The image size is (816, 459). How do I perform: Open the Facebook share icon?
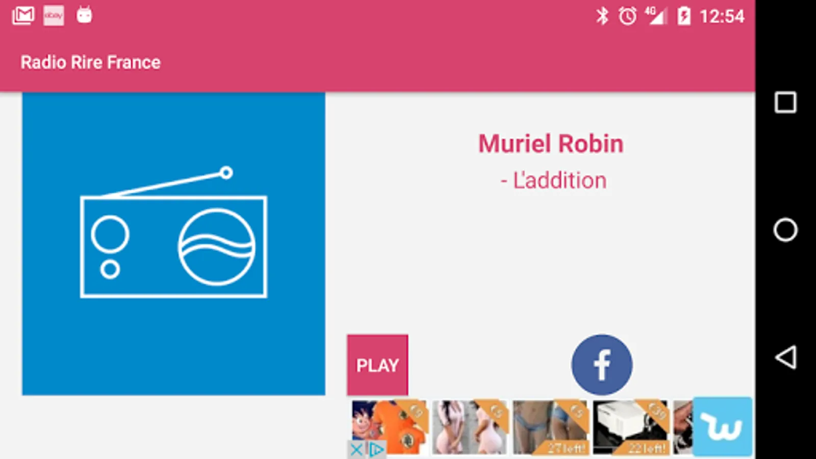click(x=602, y=365)
